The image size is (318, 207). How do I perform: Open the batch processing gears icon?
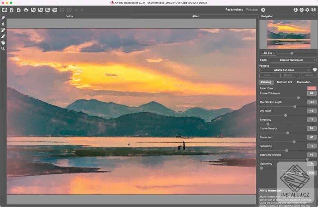click(48, 10)
